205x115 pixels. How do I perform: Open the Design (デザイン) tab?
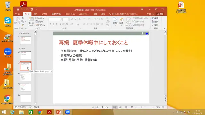point(45,14)
